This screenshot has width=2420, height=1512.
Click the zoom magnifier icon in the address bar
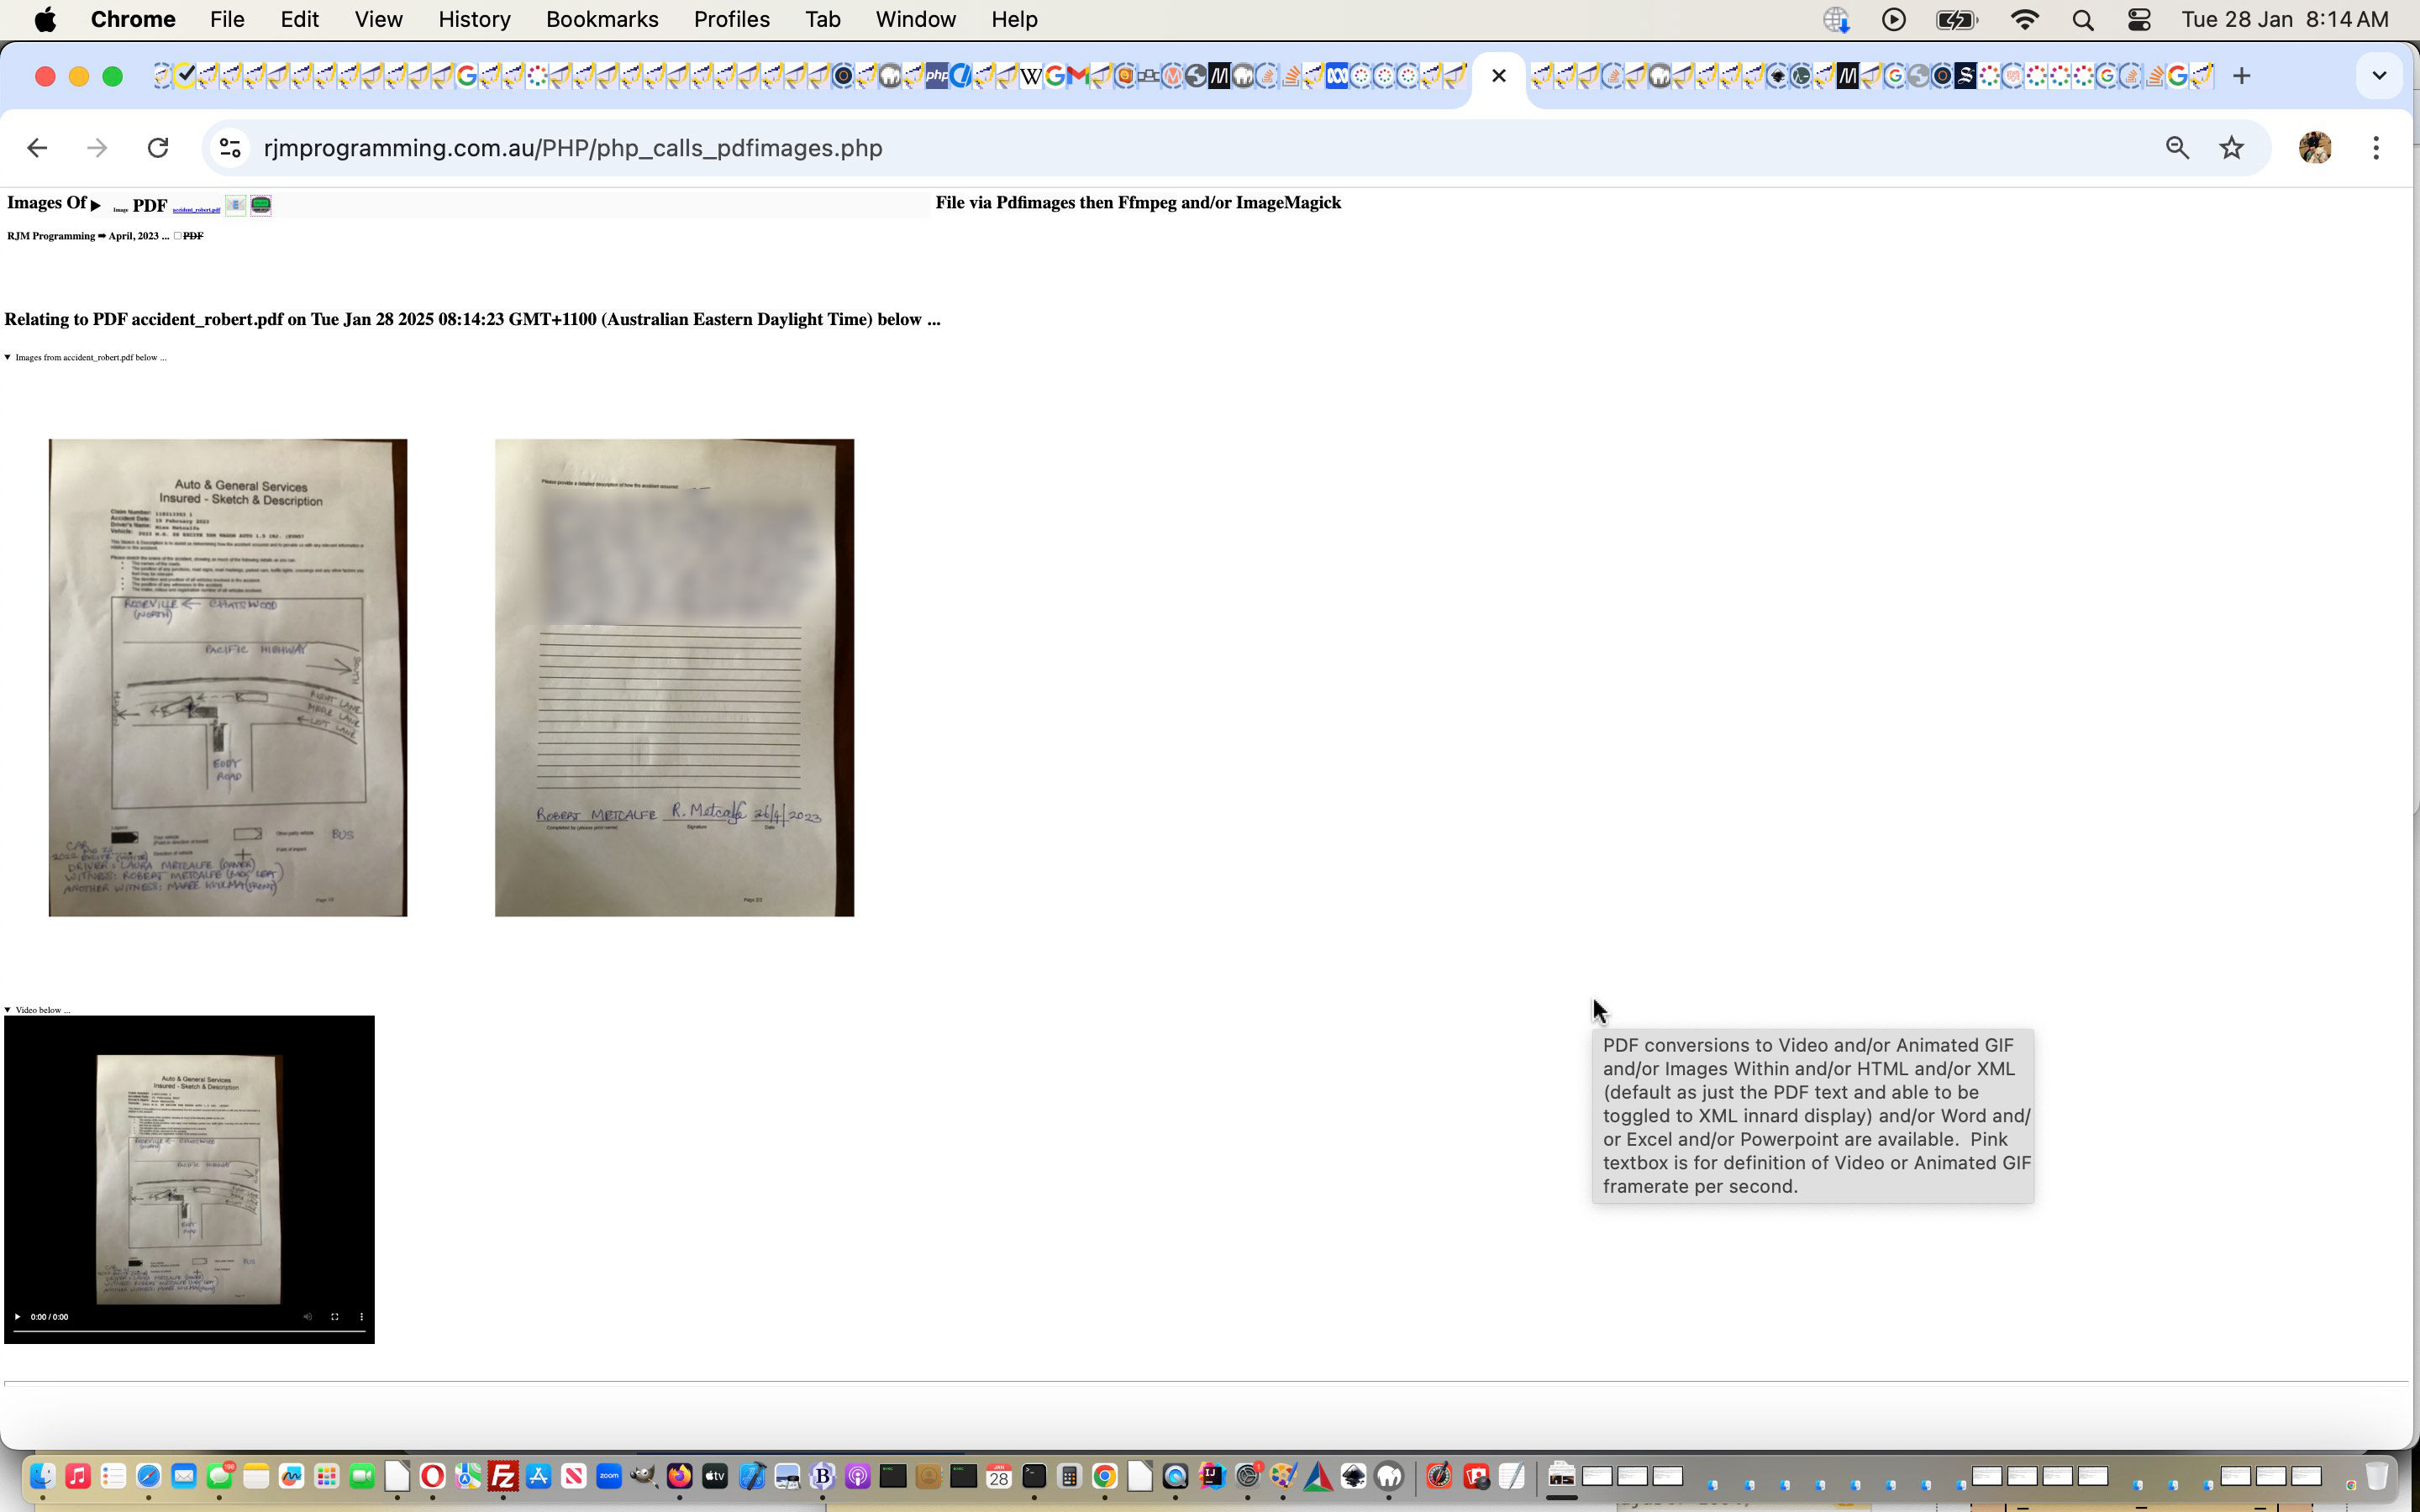pyautogui.click(x=2177, y=148)
